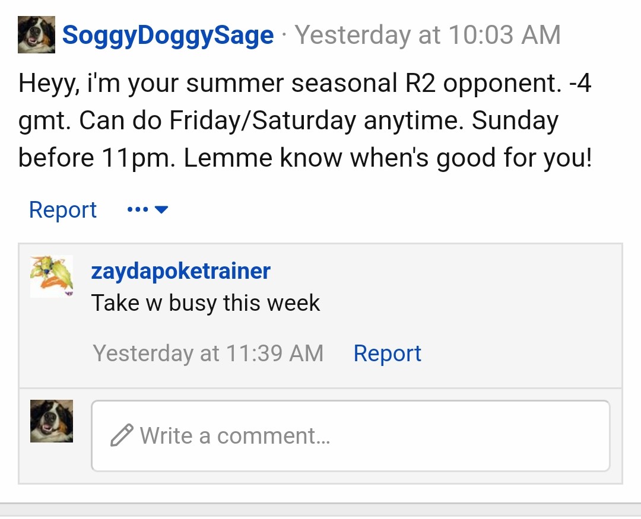Report SoggyDoggySage's profile post
The height and width of the screenshot is (519, 641).
pos(62,209)
